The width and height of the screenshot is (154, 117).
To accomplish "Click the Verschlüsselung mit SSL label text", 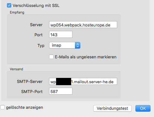I will 36,5.
